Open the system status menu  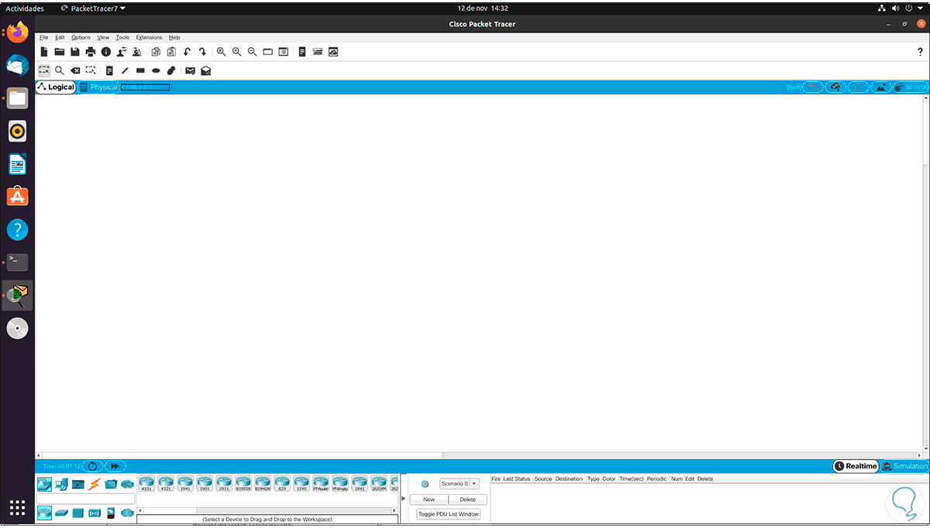tap(901, 8)
